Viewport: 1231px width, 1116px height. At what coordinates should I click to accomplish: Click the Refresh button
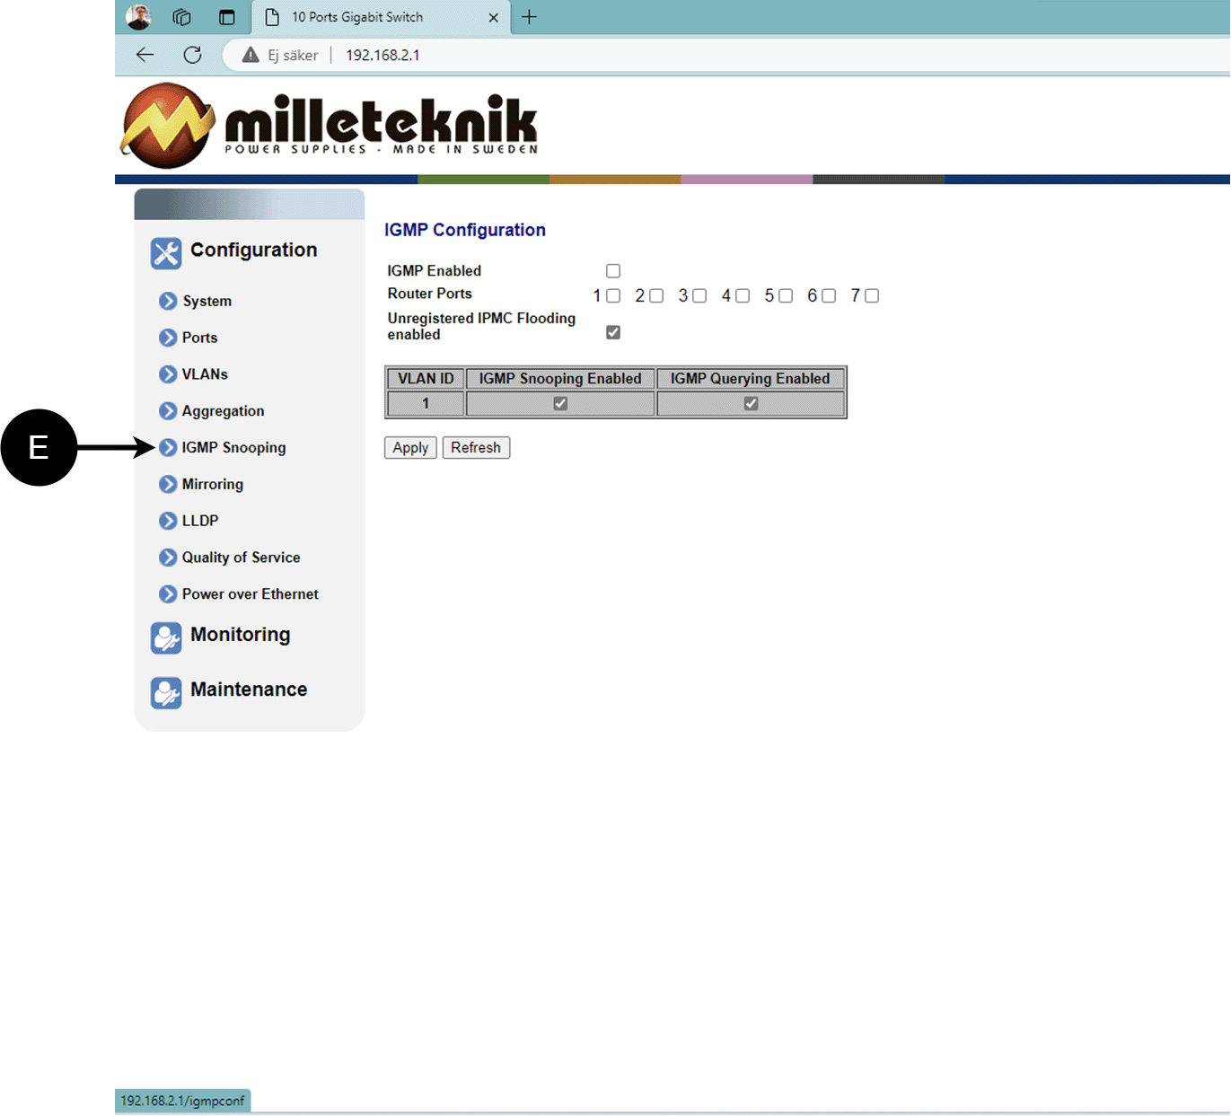476,448
